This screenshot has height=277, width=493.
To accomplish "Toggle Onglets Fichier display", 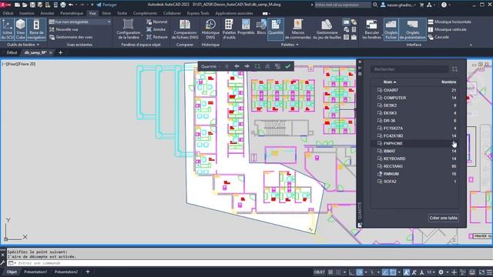I will (x=391, y=29).
